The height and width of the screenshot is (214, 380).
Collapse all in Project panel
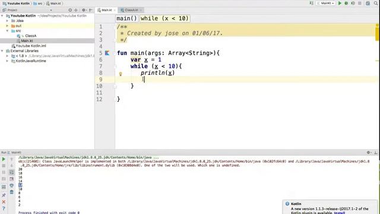(76, 10)
